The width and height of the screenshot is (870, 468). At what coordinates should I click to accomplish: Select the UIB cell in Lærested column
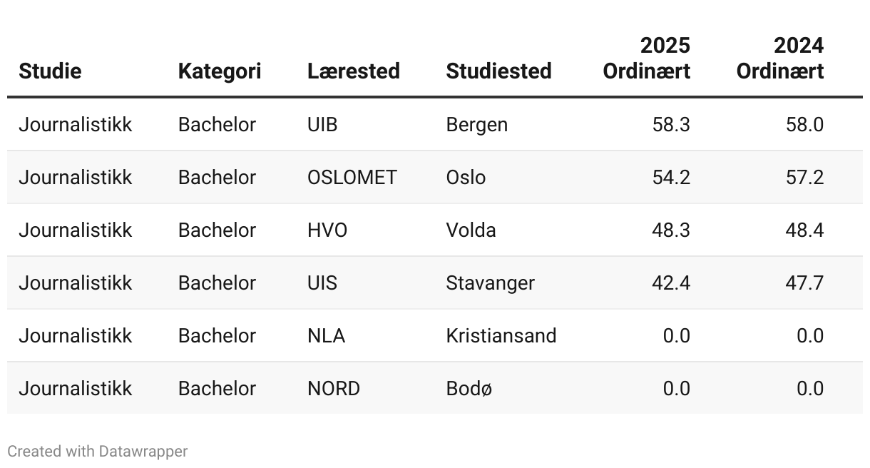(x=322, y=124)
